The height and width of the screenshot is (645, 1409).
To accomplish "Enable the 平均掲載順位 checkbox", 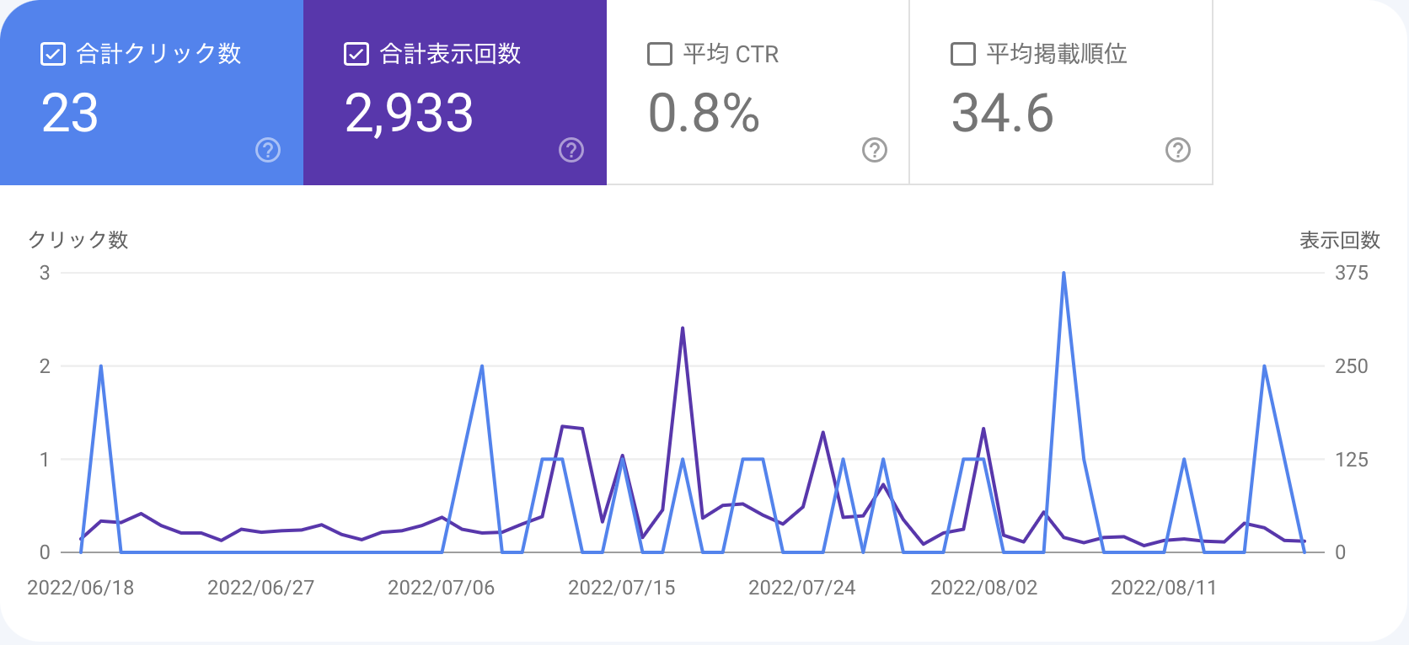I will (x=963, y=54).
